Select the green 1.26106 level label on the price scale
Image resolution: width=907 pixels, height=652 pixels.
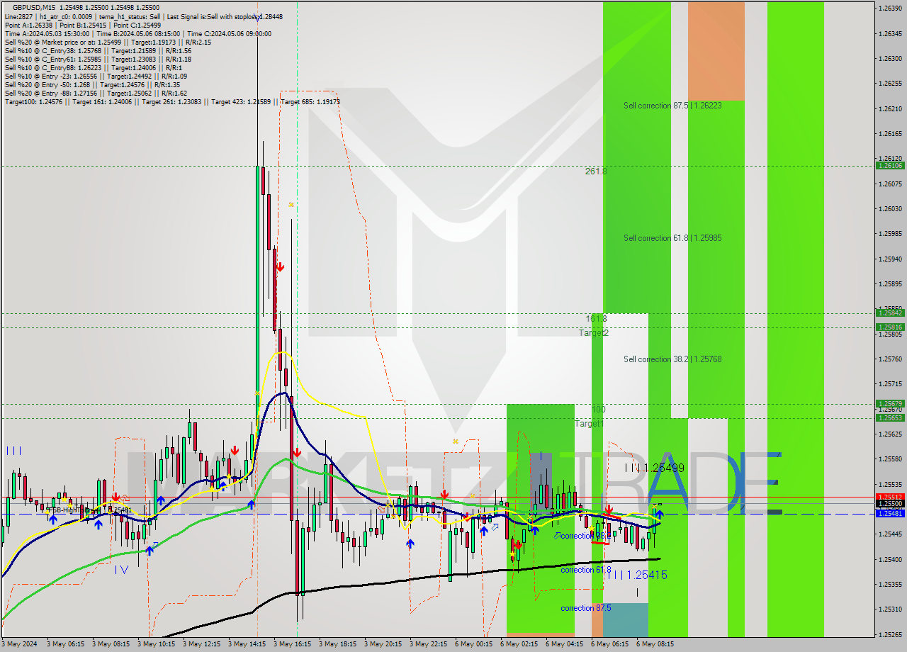coord(891,165)
